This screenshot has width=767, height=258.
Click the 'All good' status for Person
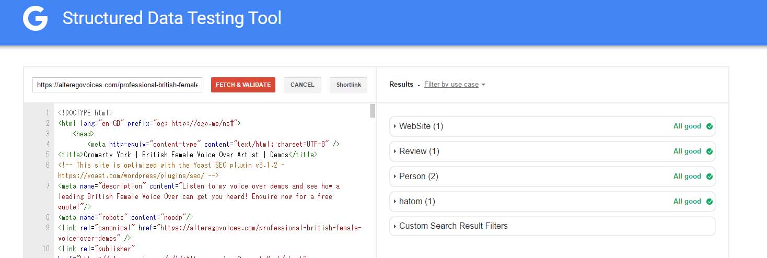point(687,177)
